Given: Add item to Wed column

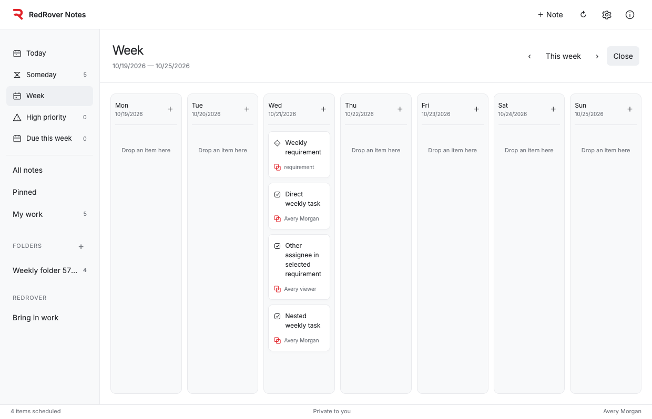Looking at the screenshot, I should 323,109.
